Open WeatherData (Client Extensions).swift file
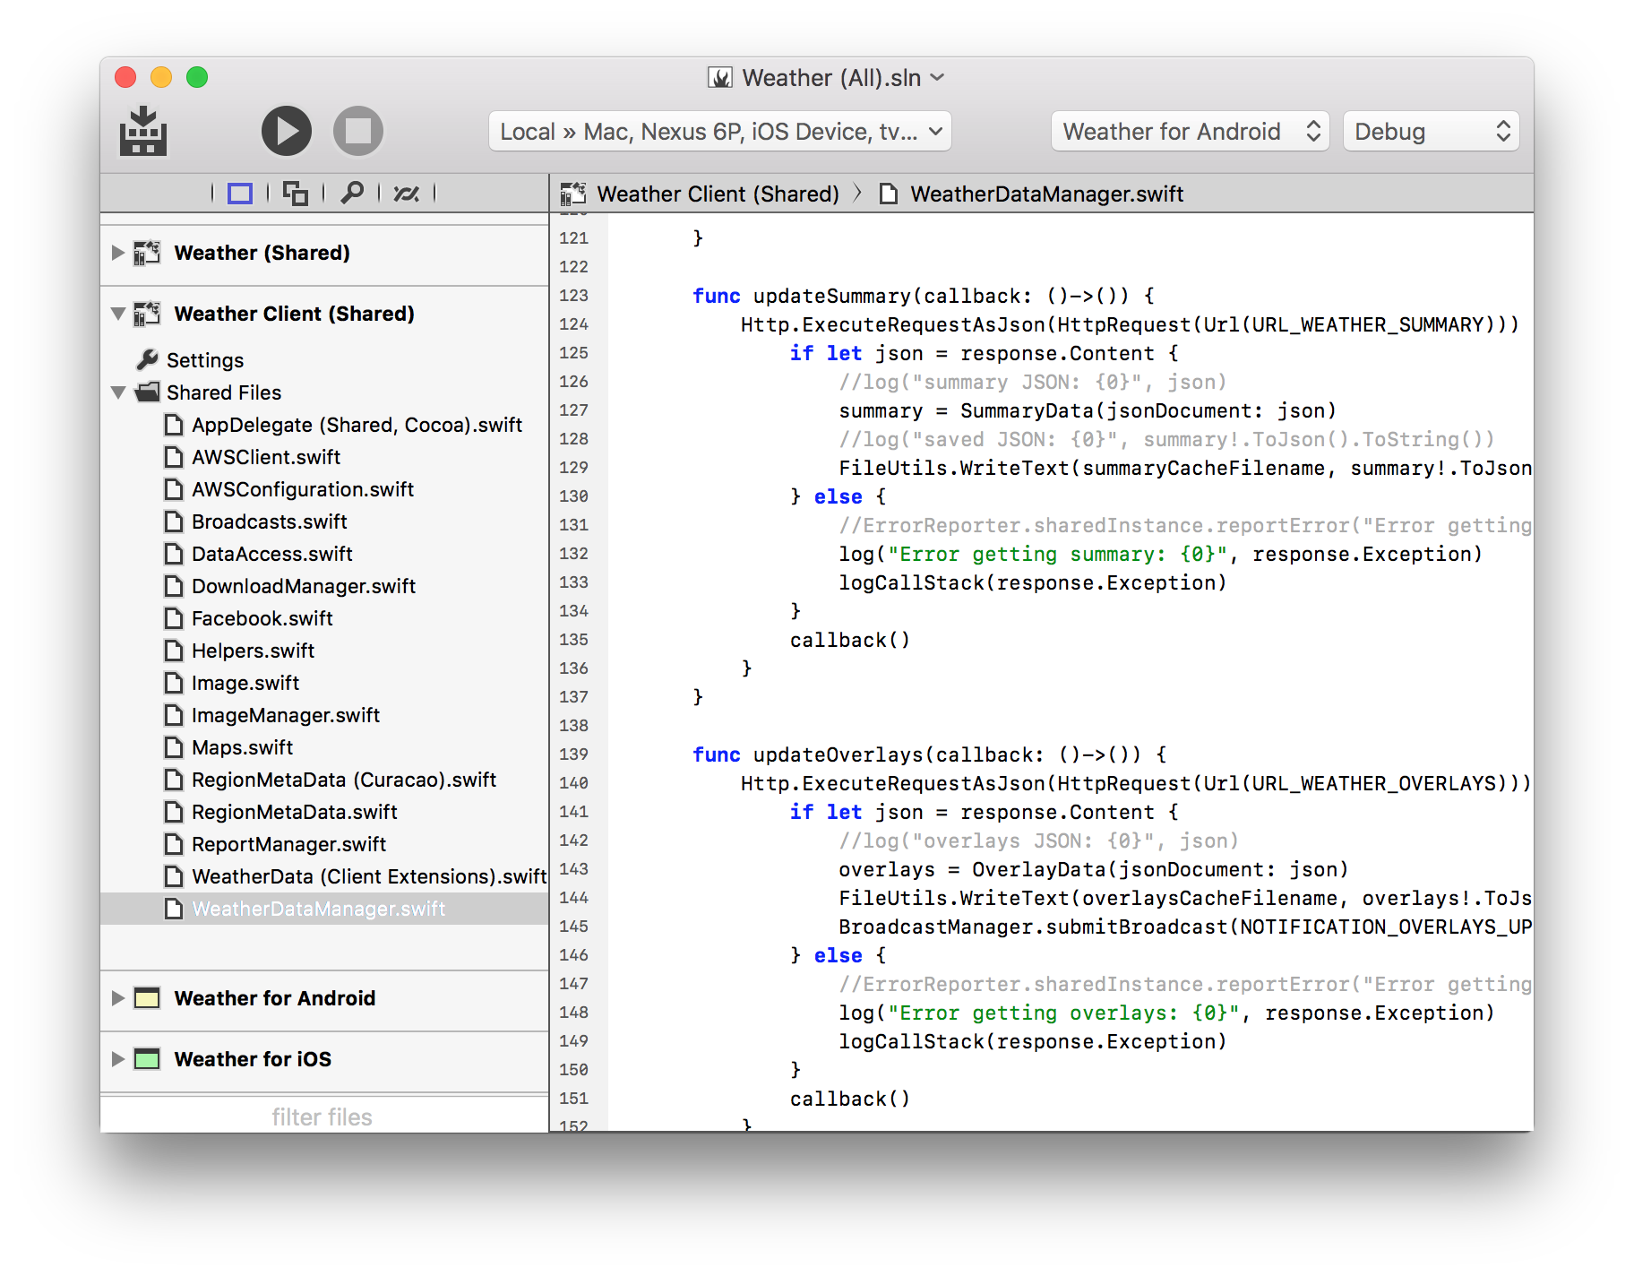 tap(369, 876)
